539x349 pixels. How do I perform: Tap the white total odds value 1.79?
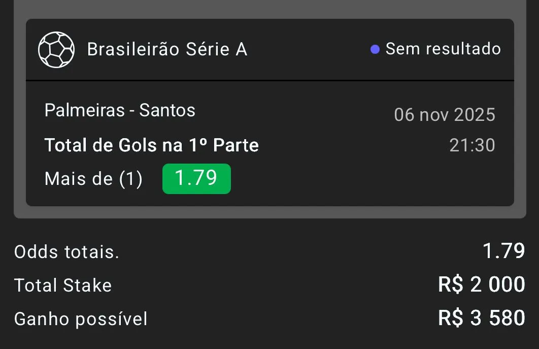coord(503,251)
